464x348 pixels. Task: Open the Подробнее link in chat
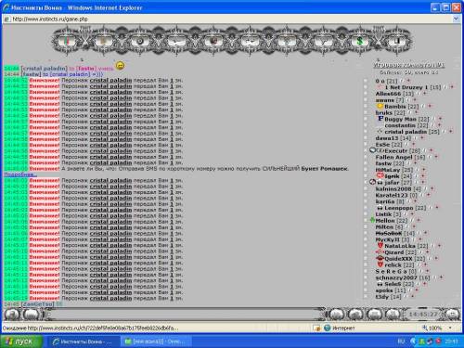(20, 174)
